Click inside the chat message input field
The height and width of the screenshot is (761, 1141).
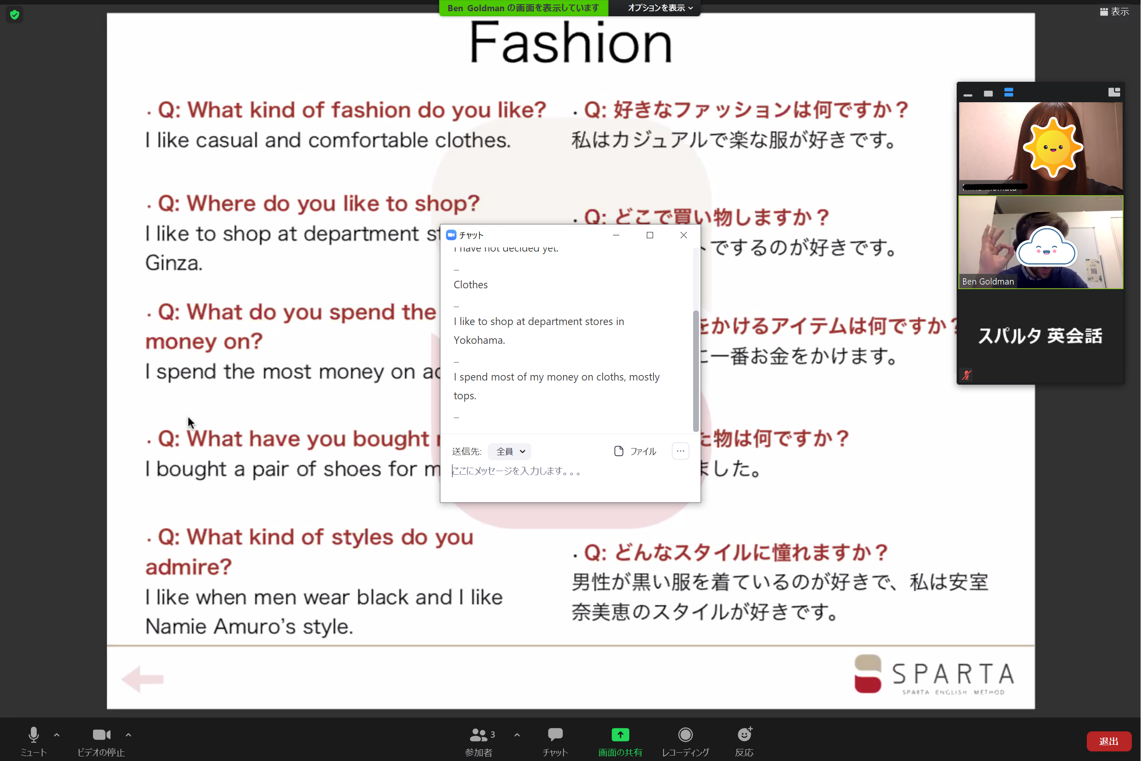(534, 471)
